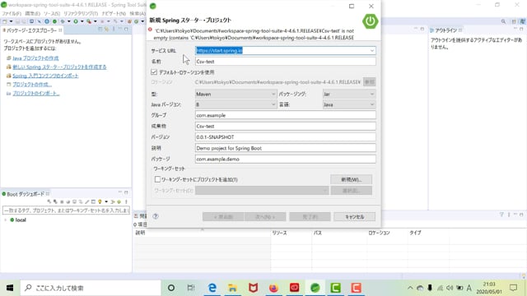Click the Cortana circle on the taskbar
The width and height of the screenshot is (527, 296).
pos(171,288)
